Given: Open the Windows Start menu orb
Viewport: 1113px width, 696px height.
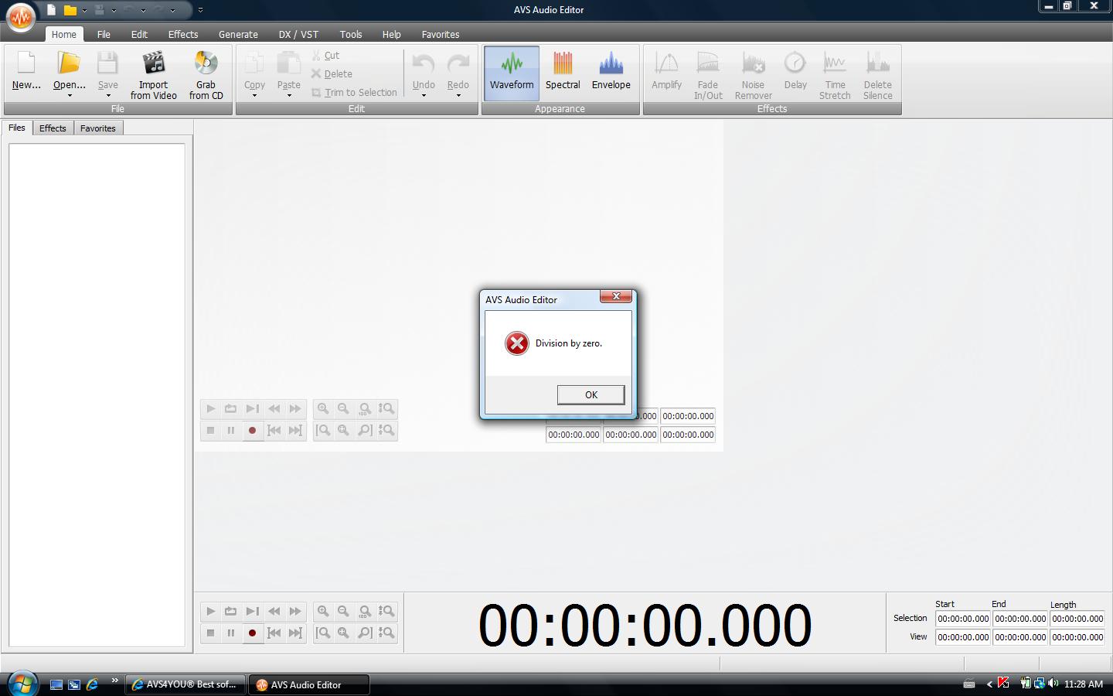Looking at the screenshot, I should point(22,684).
